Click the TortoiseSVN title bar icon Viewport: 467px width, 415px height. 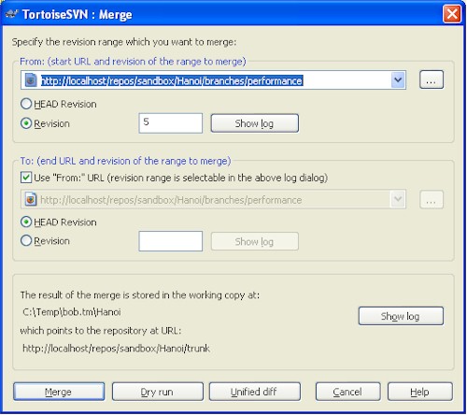tap(12, 14)
